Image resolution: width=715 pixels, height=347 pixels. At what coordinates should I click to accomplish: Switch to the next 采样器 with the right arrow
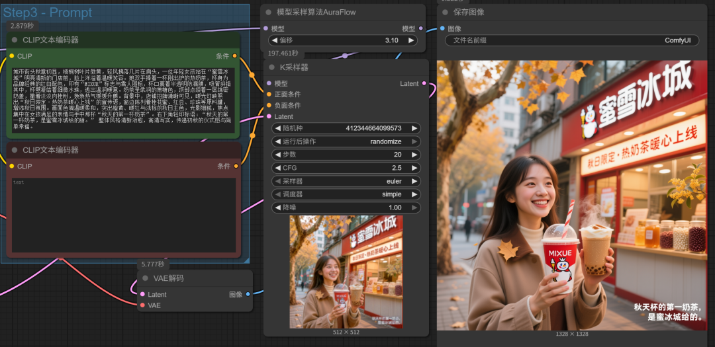(x=414, y=181)
